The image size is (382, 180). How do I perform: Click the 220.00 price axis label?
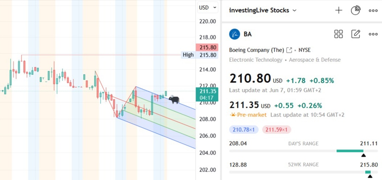[x=207, y=21]
